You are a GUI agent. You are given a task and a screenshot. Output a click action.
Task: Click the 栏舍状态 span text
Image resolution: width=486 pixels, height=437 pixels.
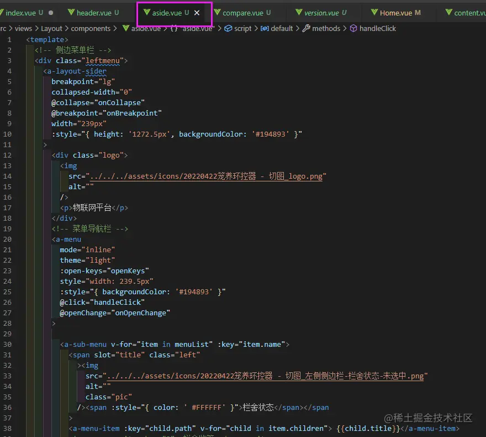(x=258, y=408)
